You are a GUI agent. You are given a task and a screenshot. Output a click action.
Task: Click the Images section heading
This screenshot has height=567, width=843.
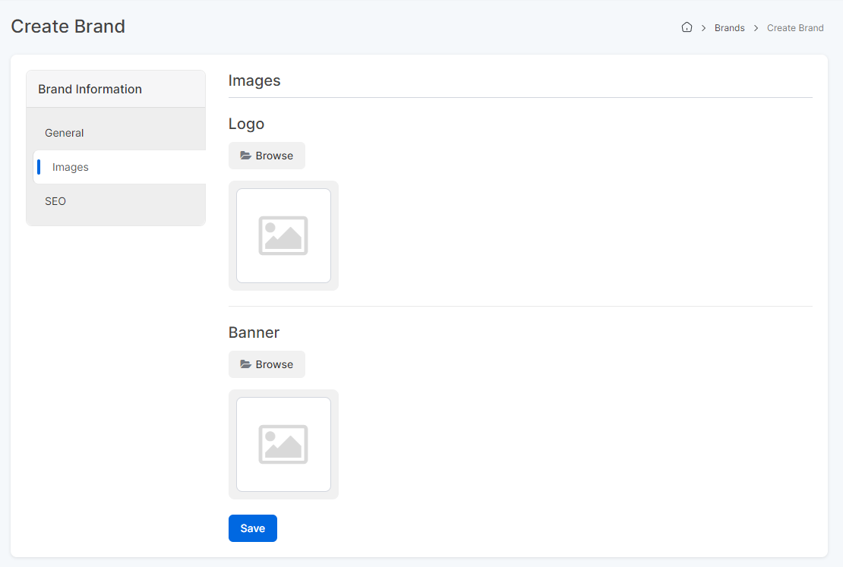pyautogui.click(x=254, y=80)
